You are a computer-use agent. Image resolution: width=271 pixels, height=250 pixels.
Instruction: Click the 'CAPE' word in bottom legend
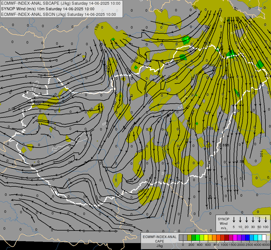[x=159, y=241]
